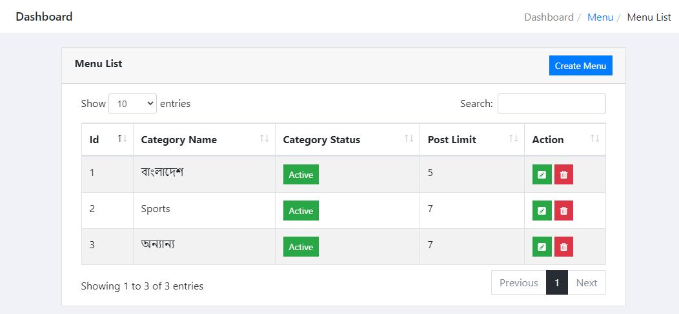The height and width of the screenshot is (314, 679).
Task: Click the Next pagination button
Action: (x=586, y=282)
